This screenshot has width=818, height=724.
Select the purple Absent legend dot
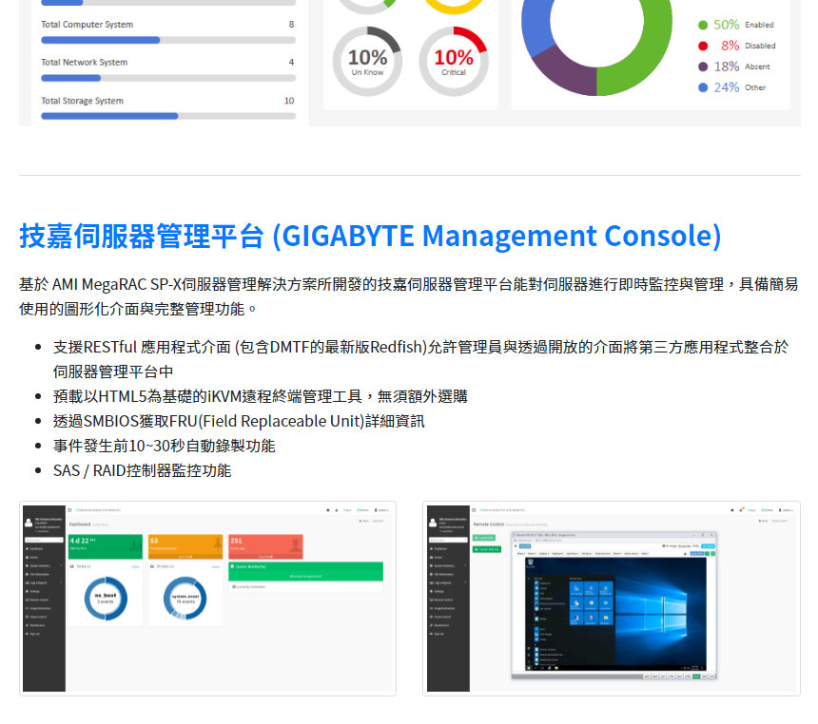(x=703, y=67)
